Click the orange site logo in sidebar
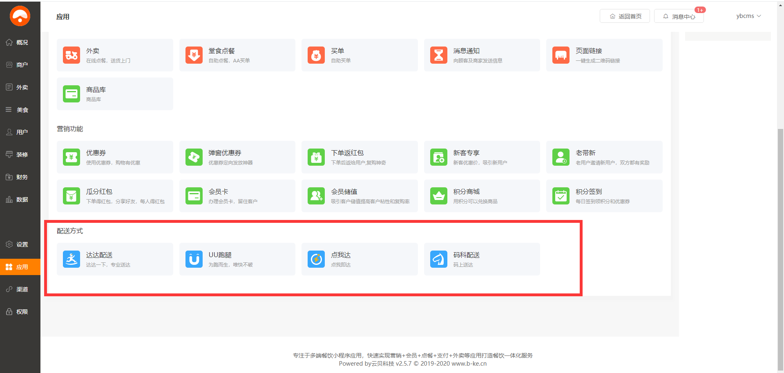This screenshot has height=373, width=784. coord(20,16)
